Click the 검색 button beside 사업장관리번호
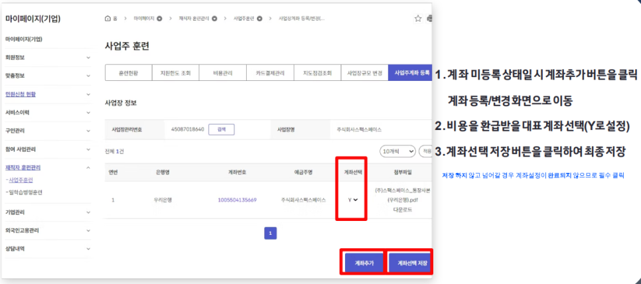Viewport: 641px width, 284px height. click(x=222, y=129)
